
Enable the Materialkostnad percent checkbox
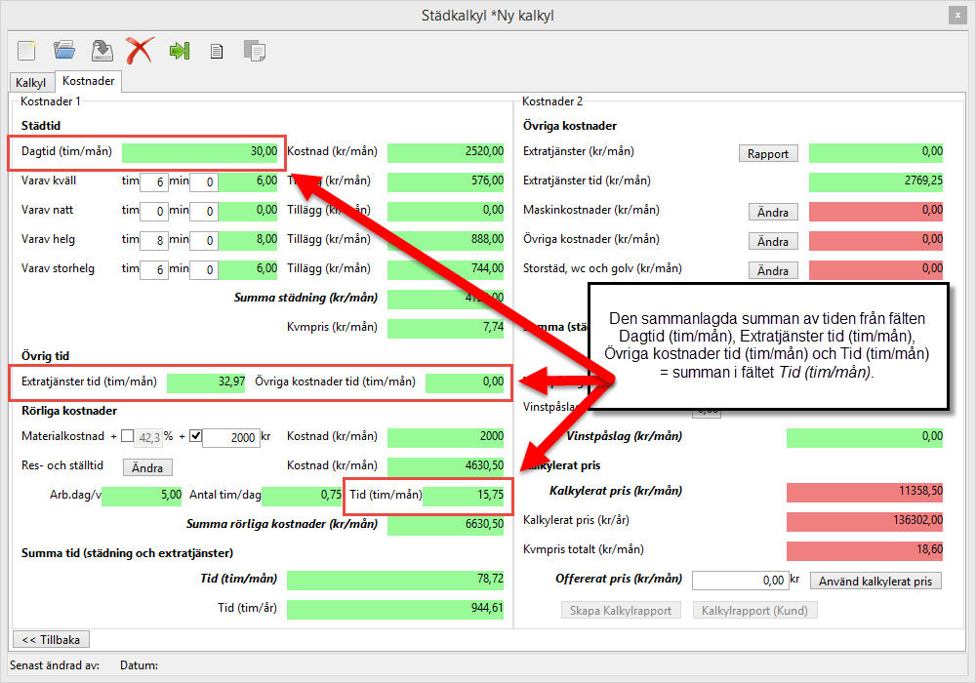pyautogui.click(x=127, y=437)
